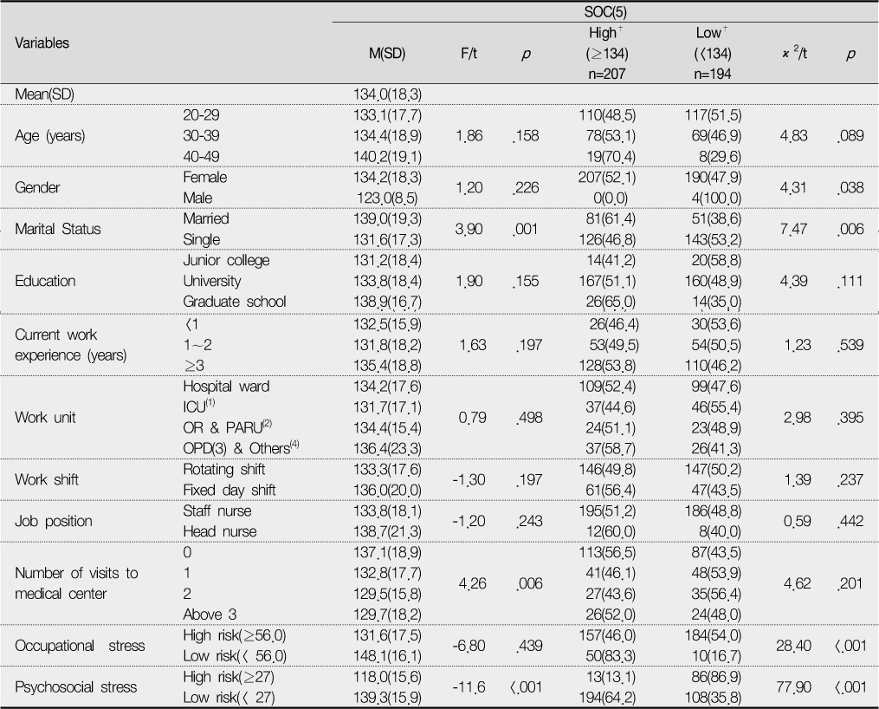Select the High (≥134) n=207 header
This screenshot has width=879, height=709.
click(x=606, y=53)
